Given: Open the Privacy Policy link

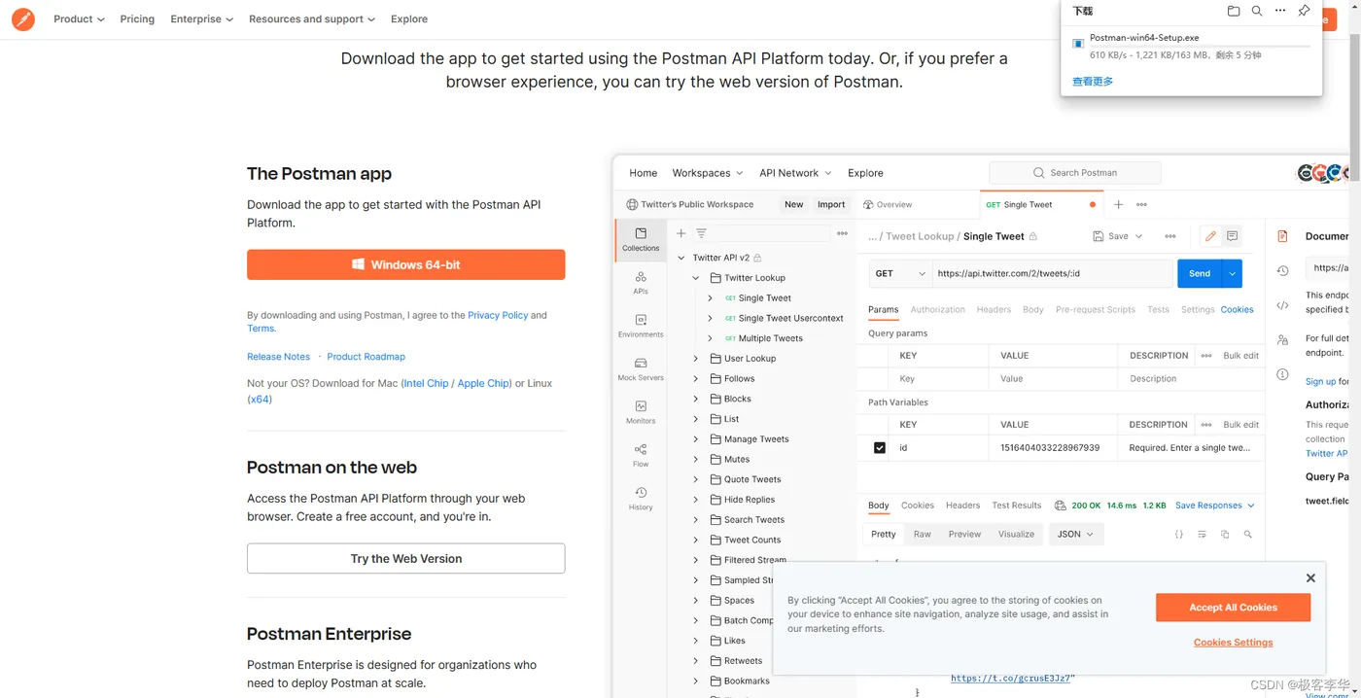Looking at the screenshot, I should [498, 315].
